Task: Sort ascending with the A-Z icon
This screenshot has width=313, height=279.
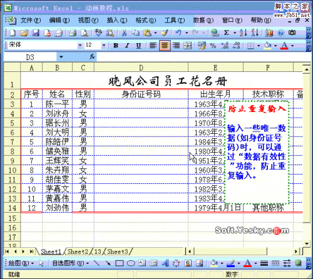Action: click(x=244, y=33)
